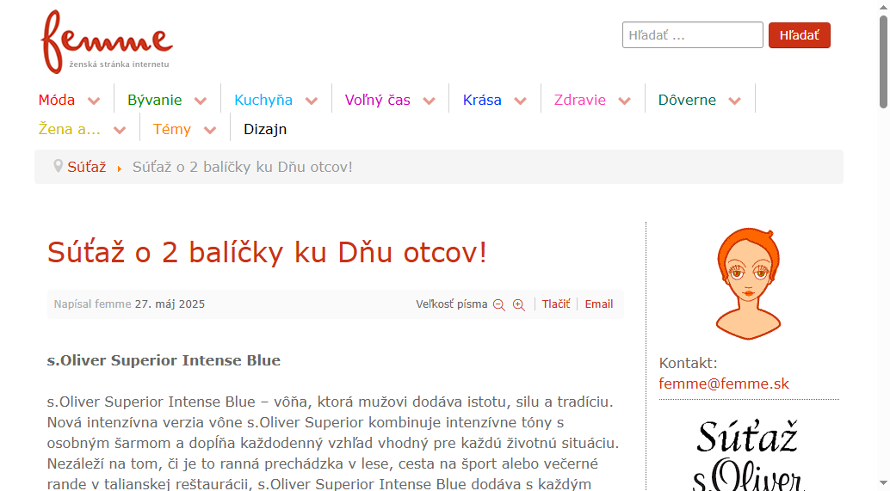Screen dimensions: 890x491
Task: Expand the Žena a... menu chevron
Action: [x=119, y=131]
